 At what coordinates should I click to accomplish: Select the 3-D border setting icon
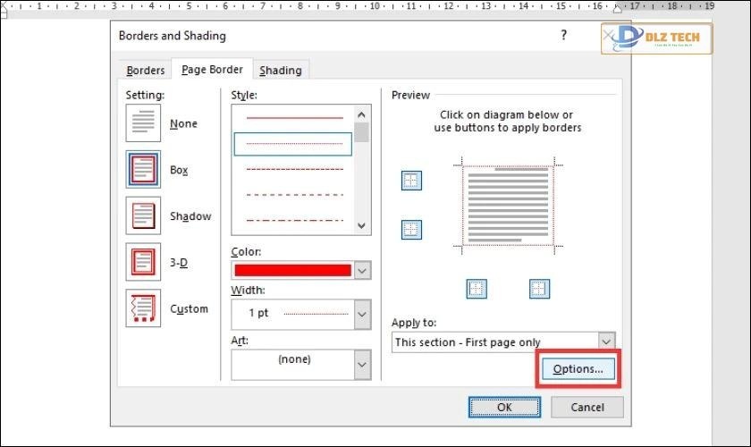pos(143,263)
